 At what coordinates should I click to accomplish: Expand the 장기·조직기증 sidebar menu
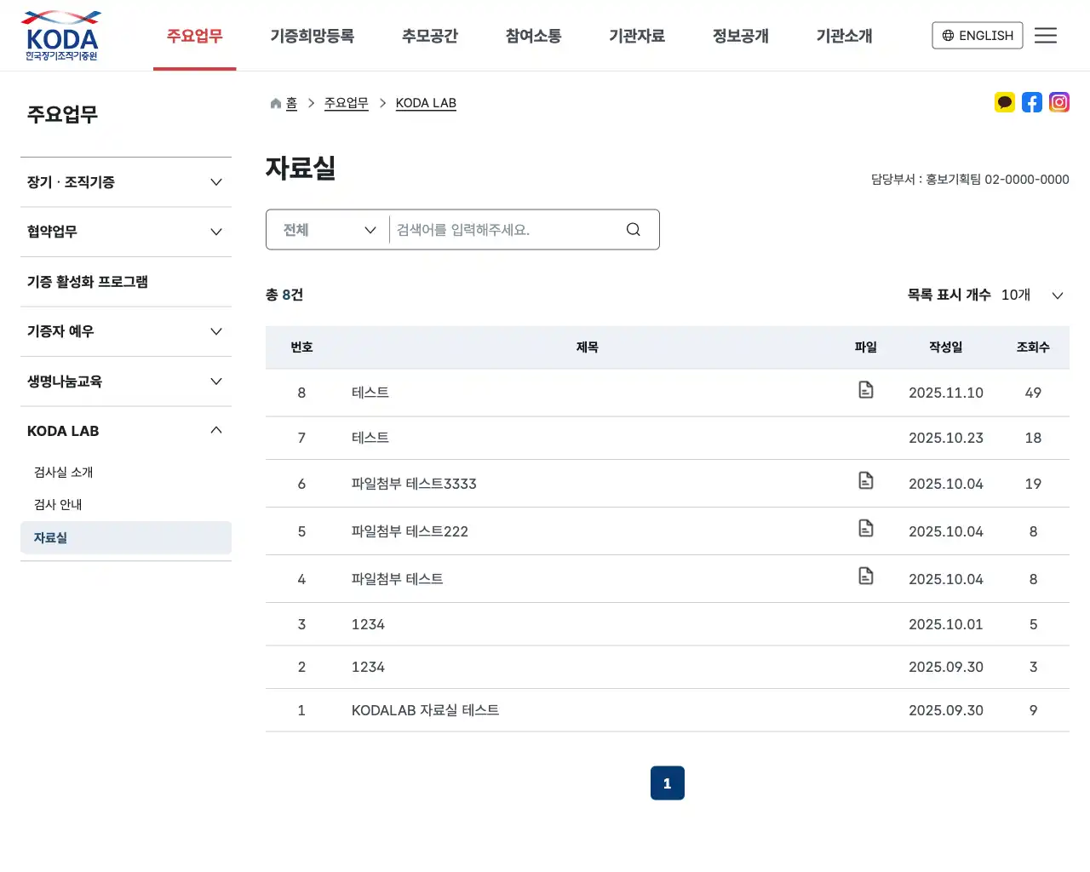125,181
